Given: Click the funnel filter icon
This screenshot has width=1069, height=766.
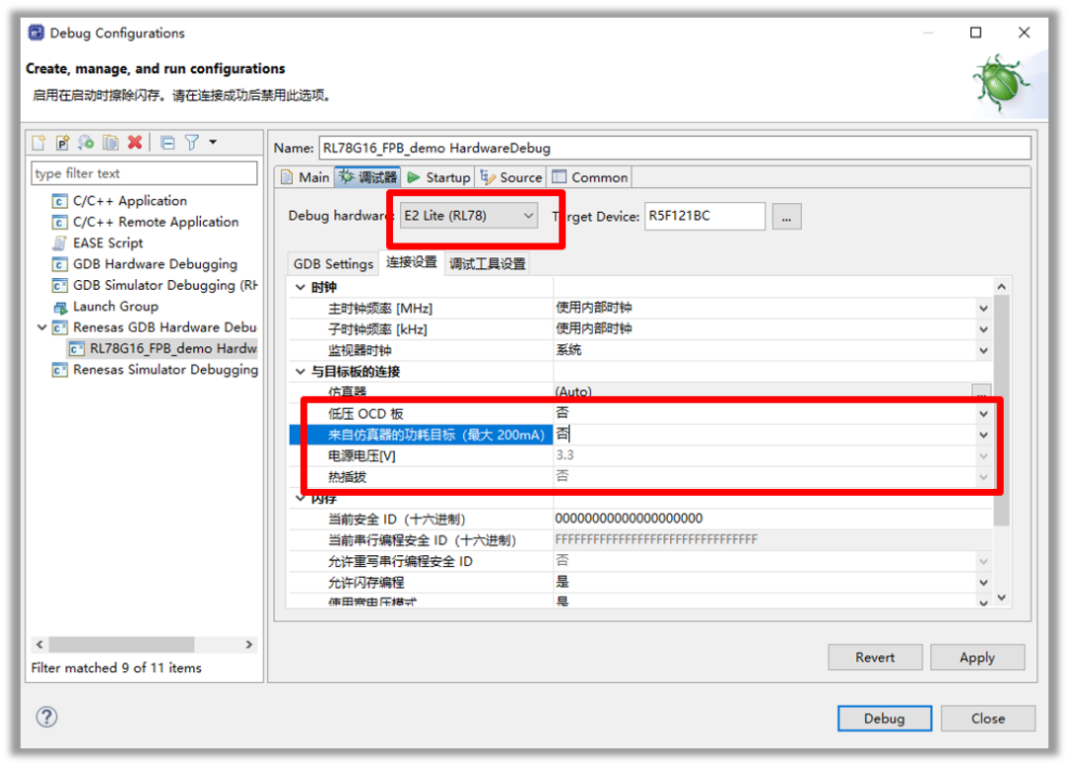Looking at the screenshot, I should pos(192,143).
